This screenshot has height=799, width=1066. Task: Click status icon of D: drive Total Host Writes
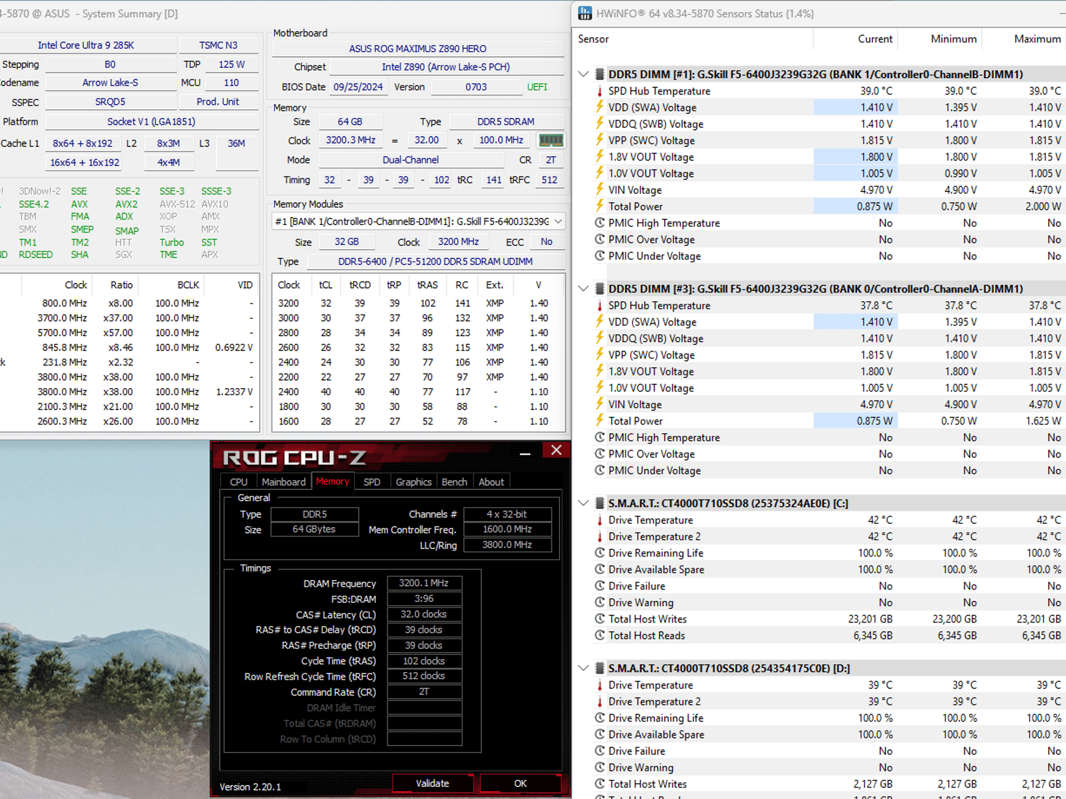[x=600, y=783]
